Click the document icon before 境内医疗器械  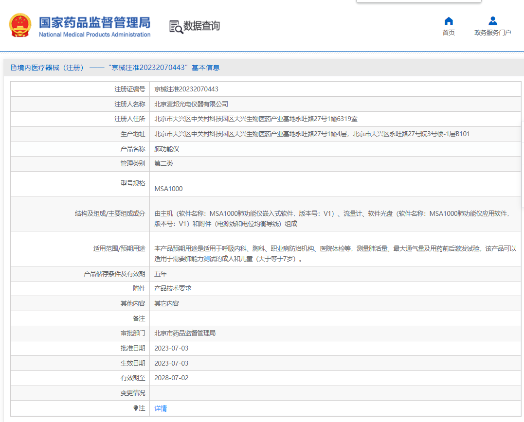coord(13,68)
